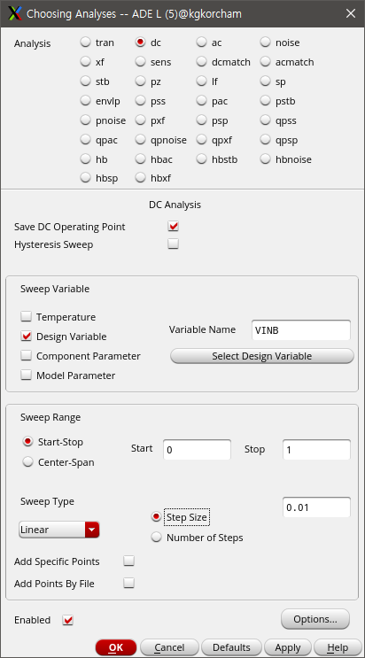The width and height of the screenshot is (365, 658).
Task: Select the Start-Stop sweep range option
Action: 28,442
